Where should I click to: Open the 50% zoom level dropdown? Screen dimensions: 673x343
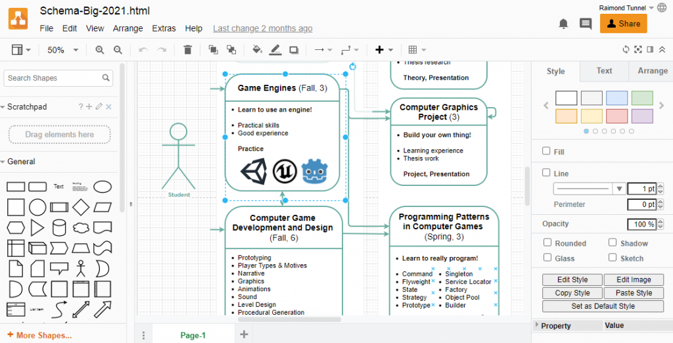point(63,50)
